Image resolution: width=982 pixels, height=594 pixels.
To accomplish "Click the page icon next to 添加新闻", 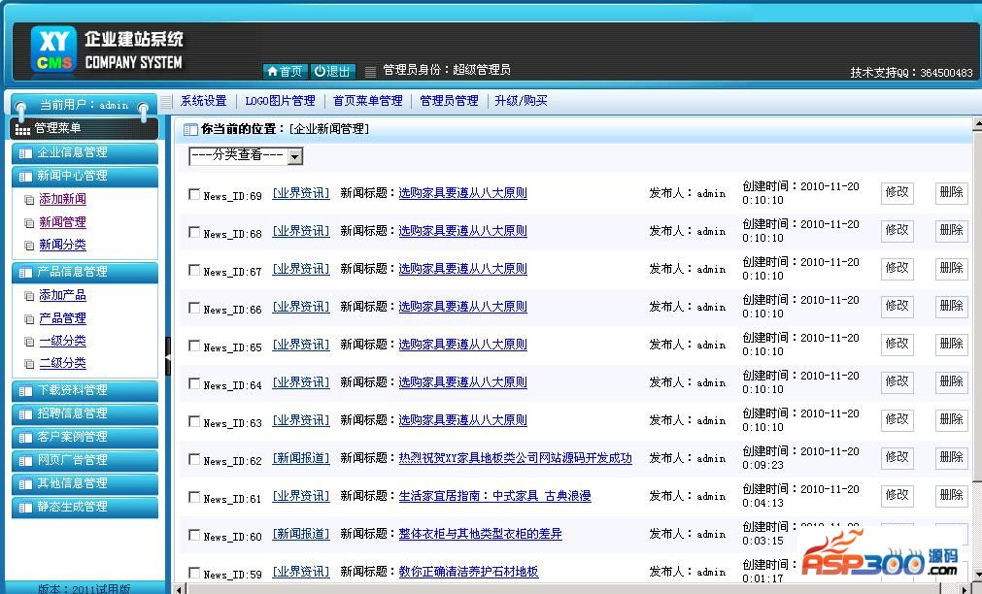I will [x=28, y=200].
